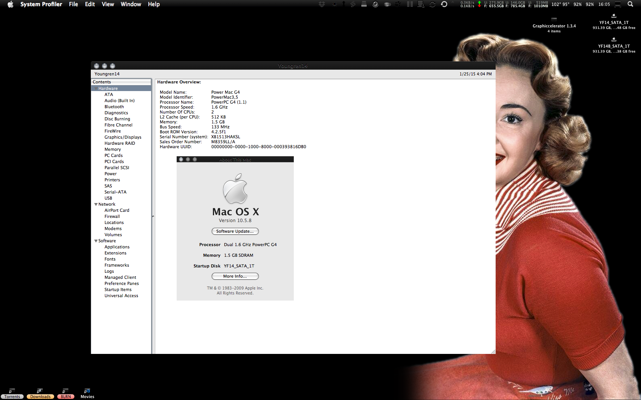Select Universal Access under Software
This screenshot has width=641, height=400.
pos(121,296)
